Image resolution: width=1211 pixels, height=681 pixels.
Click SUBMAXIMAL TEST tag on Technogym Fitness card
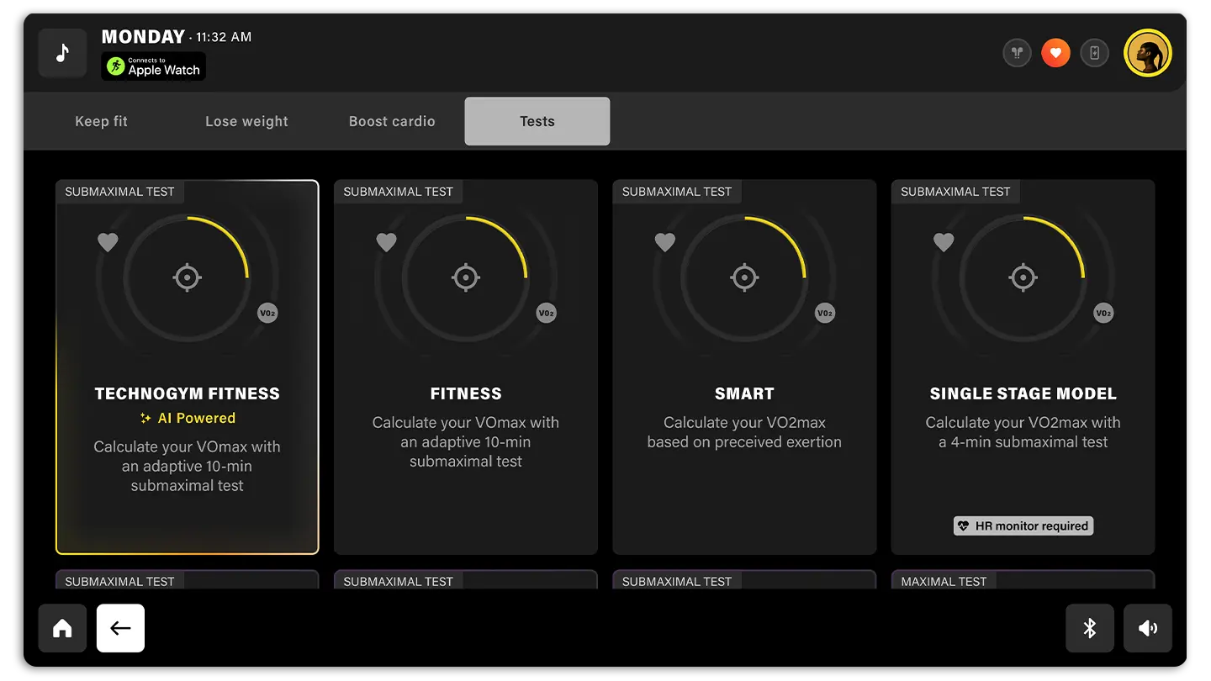click(119, 192)
